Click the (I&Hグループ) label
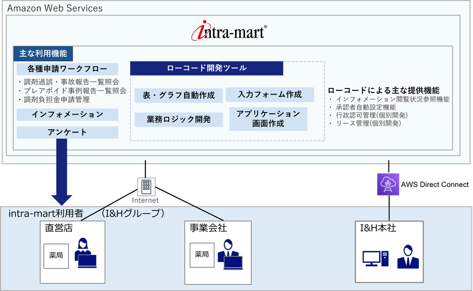 pyautogui.click(x=132, y=213)
